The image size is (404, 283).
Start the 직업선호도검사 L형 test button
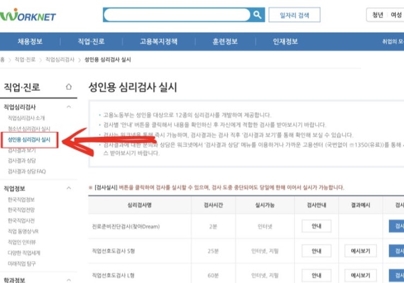coord(396,275)
